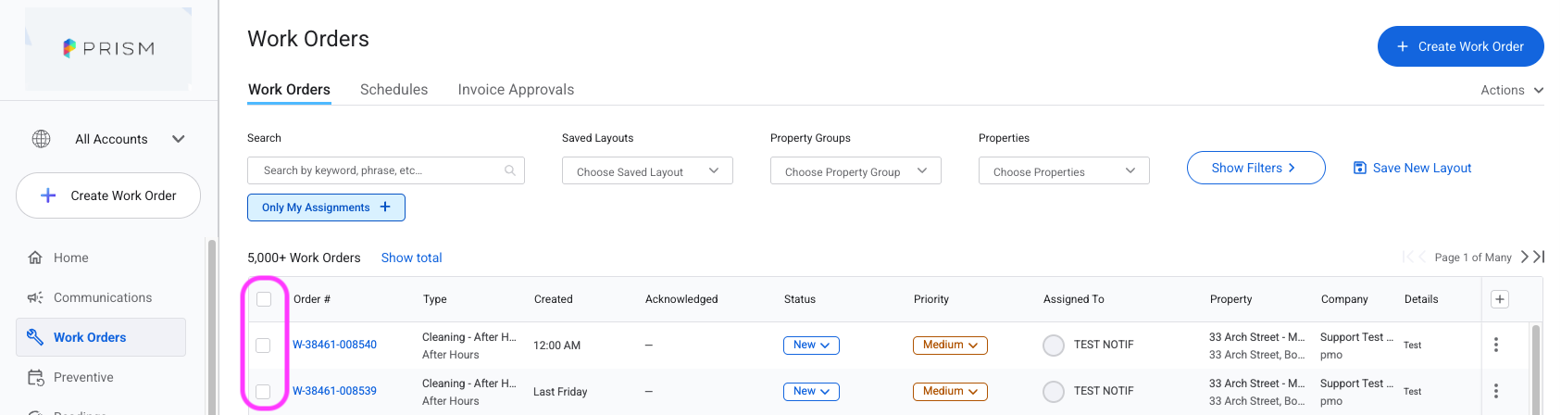Click the search magnifier icon

[x=509, y=170]
